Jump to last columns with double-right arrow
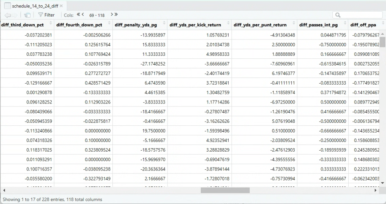 [116, 15]
